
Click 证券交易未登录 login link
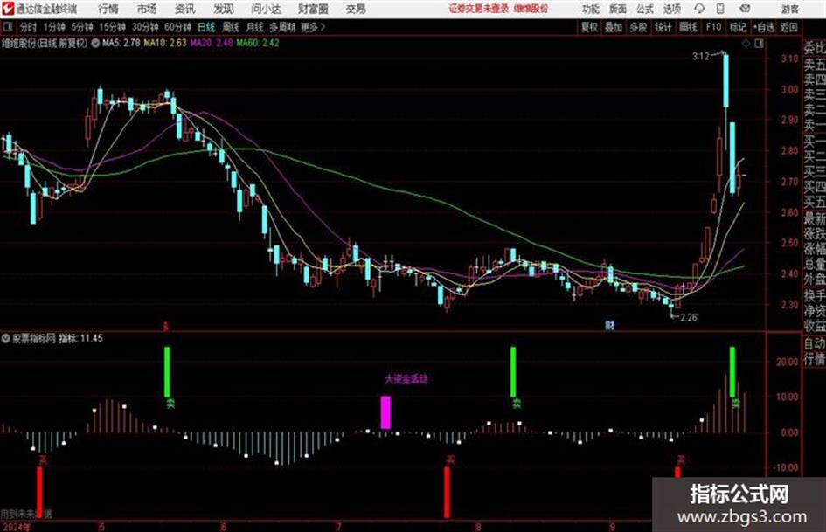479,9
